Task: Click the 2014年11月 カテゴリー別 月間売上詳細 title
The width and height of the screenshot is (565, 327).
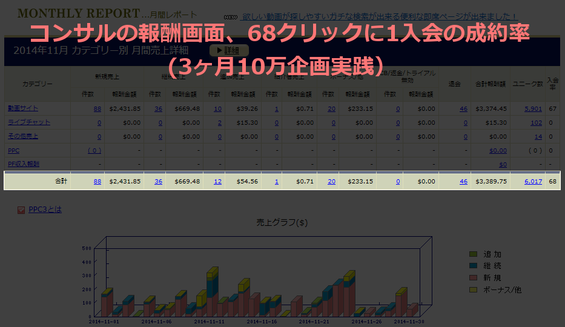Action: tap(101, 50)
